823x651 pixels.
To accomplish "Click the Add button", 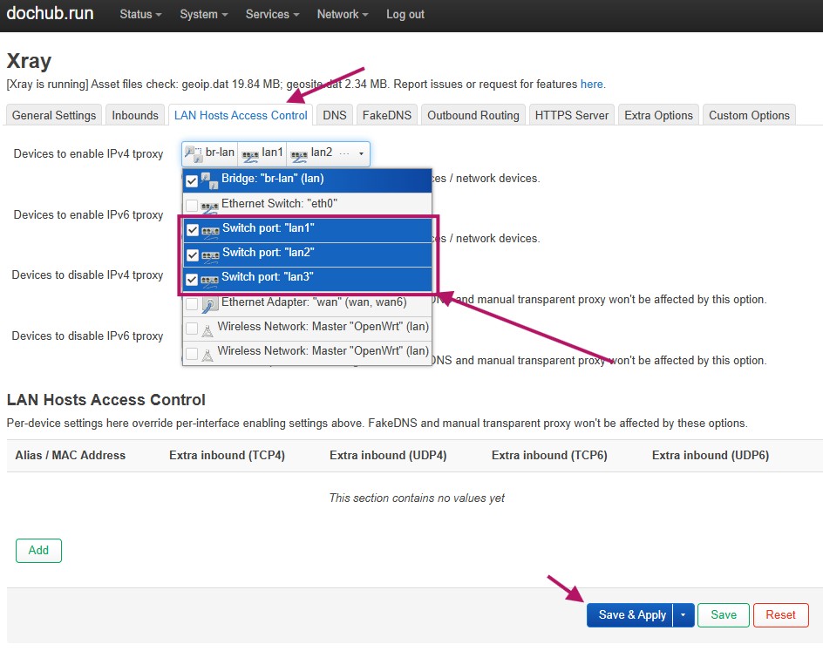I will pyautogui.click(x=38, y=550).
